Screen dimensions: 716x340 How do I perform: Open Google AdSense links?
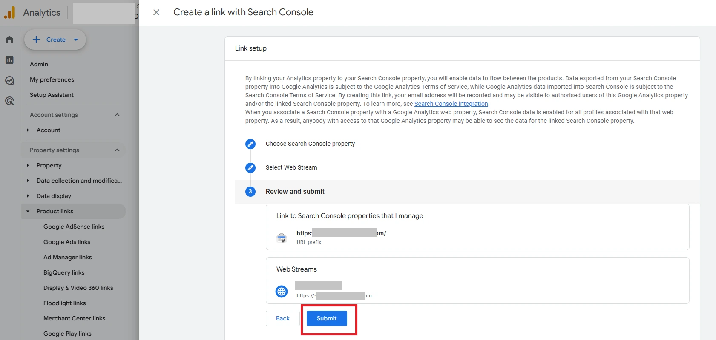coord(74,227)
